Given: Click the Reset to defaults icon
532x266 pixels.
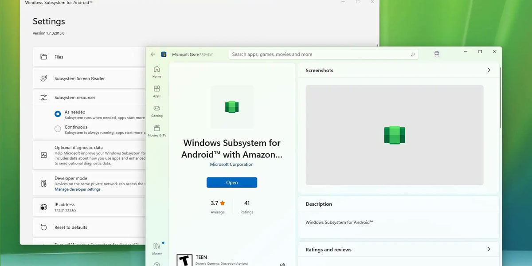Looking at the screenshot, I should (x=44, y=227).
